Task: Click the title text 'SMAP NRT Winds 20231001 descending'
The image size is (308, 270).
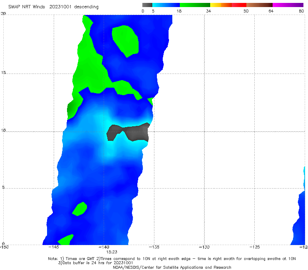Action: pyautogui.click(x=53, y=7)
